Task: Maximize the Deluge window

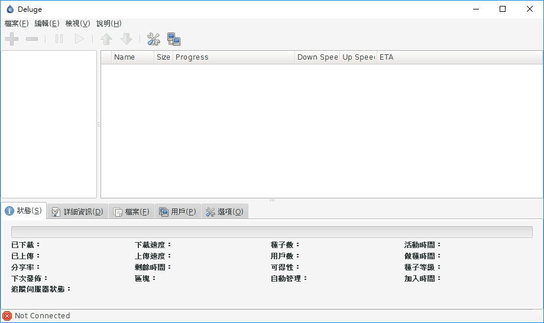Action: (x=503, y=9)
